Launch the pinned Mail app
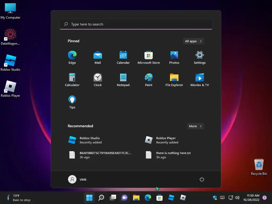272x204 pixels. pyautogui.click(x=98, y=58)
